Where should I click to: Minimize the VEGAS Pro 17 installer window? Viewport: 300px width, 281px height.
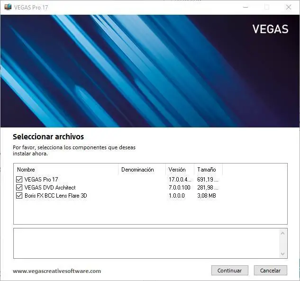point(245,7)
